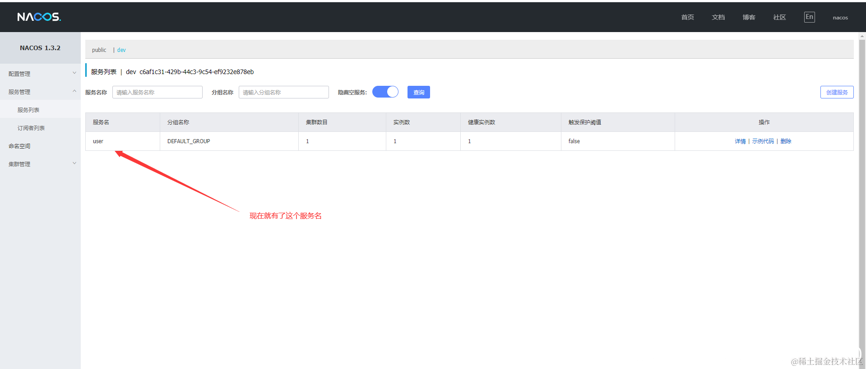Switch language with the En button
Image resolution: width=866 pixels, height=369 pixels.
pyautogui.click(x=809, y=17)
